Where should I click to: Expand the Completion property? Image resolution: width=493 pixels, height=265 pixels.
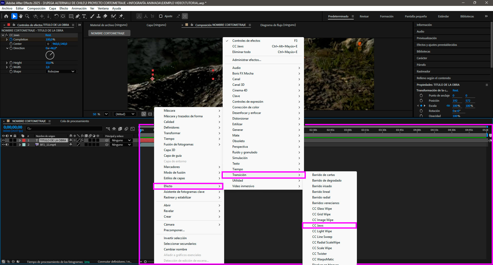pos(7,40)
